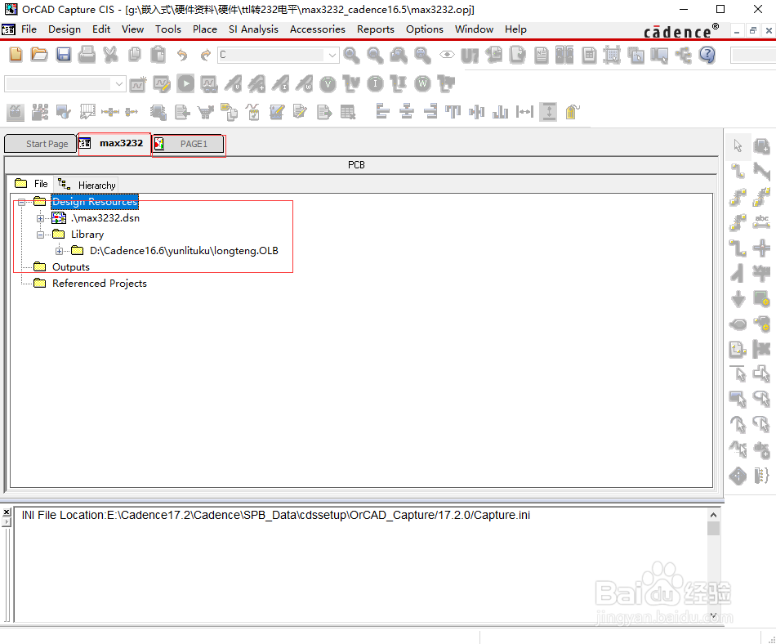
Task: Click the current marker I icon
Action: click(x=375, y=84)
